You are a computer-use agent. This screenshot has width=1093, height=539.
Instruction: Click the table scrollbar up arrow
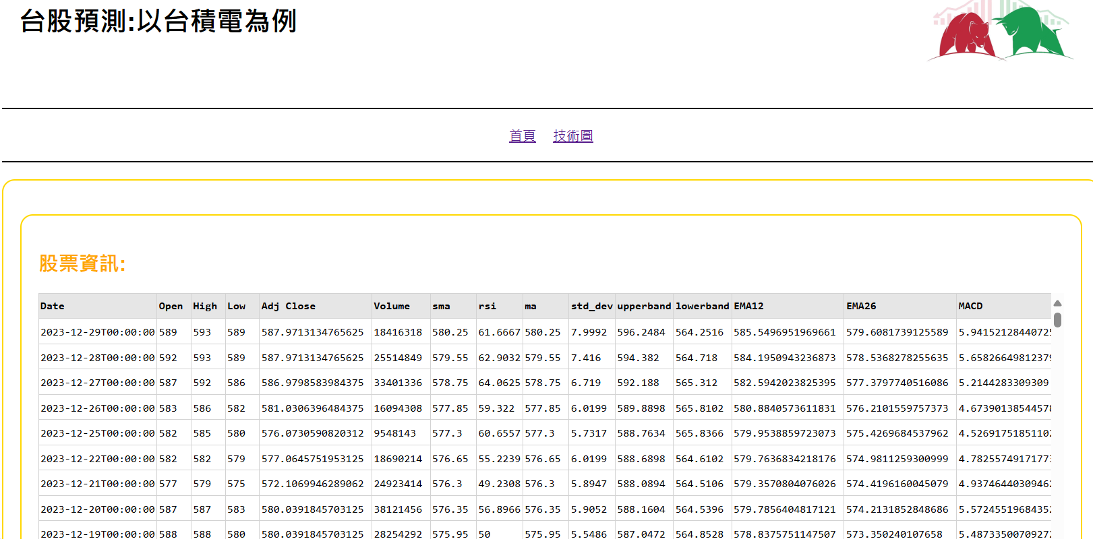1057,303
